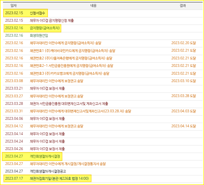
Task: Select 보정권고 송달 text dated 2023.04.12
Action: coord(56,126)
